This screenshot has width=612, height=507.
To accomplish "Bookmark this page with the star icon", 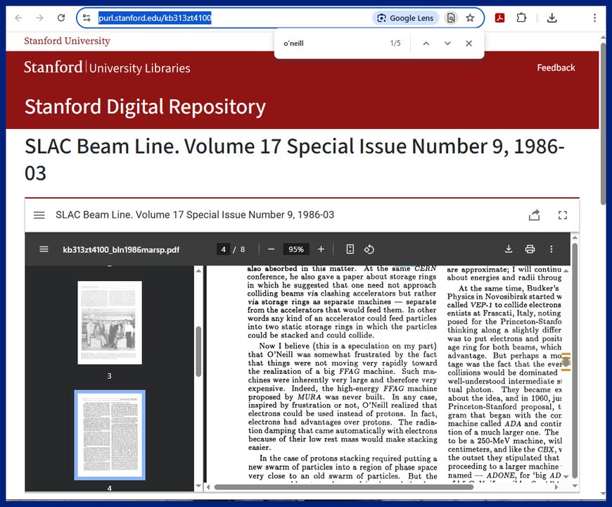I will point(470,18).
